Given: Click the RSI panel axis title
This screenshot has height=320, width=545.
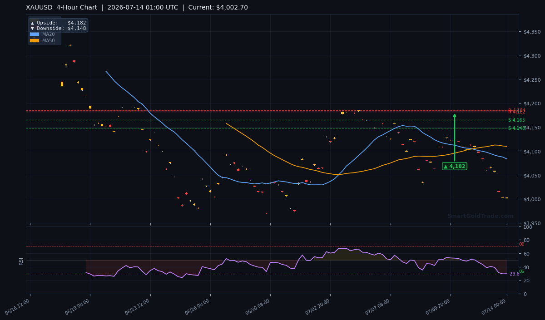Looking at the screenshot, I should (21, 261).
